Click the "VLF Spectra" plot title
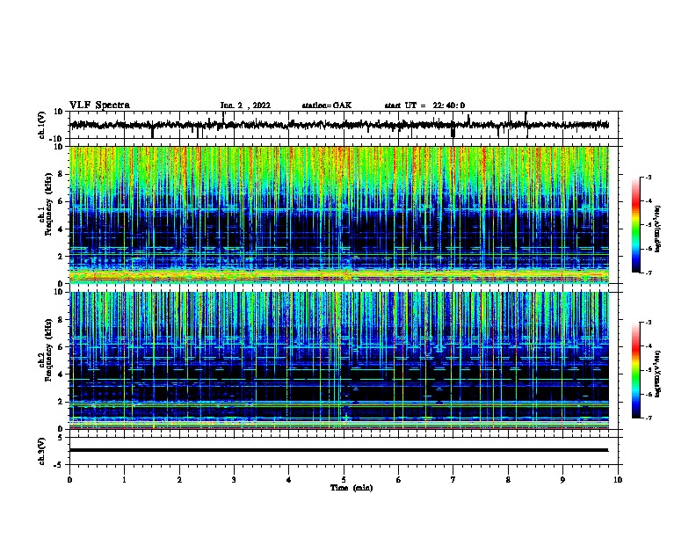The height and width of the screenshot is (538, 696). pos(99,105)
